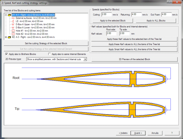Open 3D Preview of the selected Block
Image resolution: width=183 pixels, height=139 pixels.
135,59
